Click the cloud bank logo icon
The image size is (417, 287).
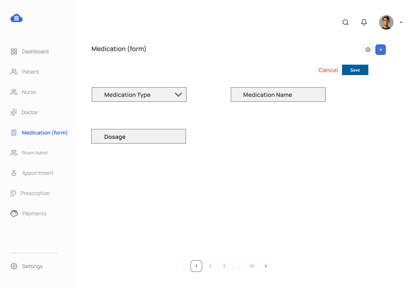[x=17, y=18]
